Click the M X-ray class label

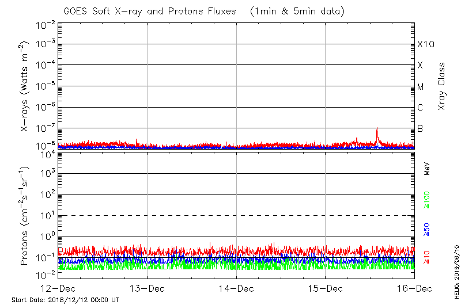click(x=421, y=87)
